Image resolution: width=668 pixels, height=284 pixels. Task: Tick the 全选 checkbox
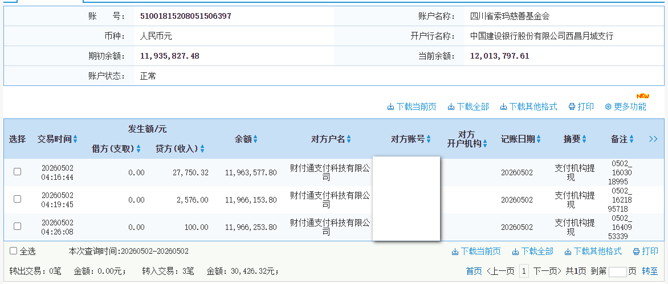pyautogui.click(x=14, y=251)
